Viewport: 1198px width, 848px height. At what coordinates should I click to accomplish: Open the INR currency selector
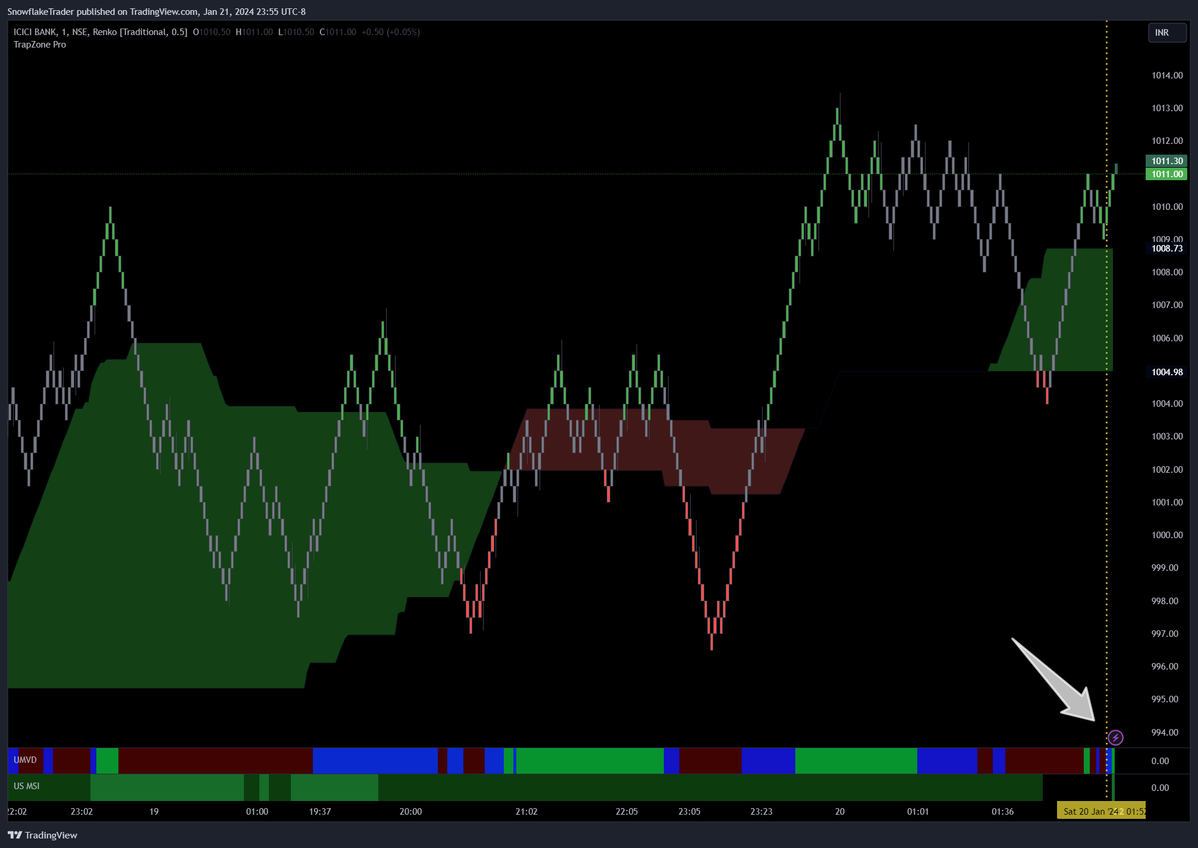point(1166,33)
